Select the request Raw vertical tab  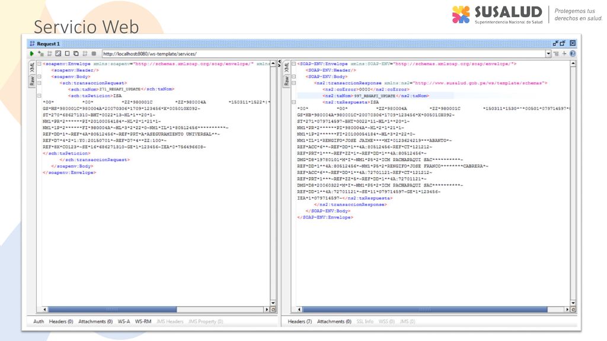tap(32, 81)
